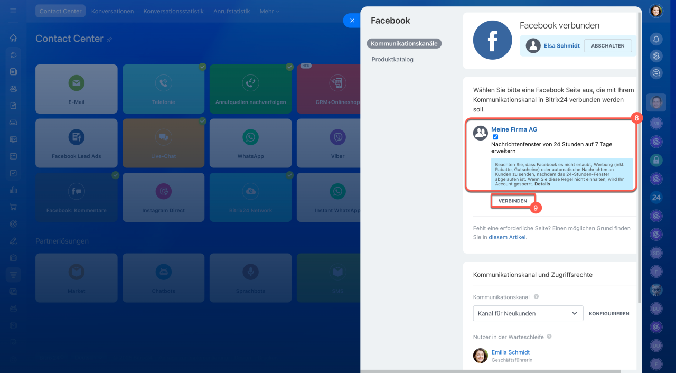The height and width of the screenshot is (373, 676).
Task: Open the user profile avatar at top right
Action: click(656, 11)
